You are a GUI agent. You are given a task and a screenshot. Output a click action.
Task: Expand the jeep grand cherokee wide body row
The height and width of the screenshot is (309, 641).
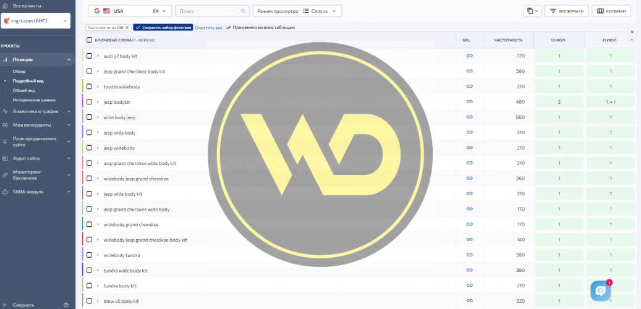(x=98, y=210)
